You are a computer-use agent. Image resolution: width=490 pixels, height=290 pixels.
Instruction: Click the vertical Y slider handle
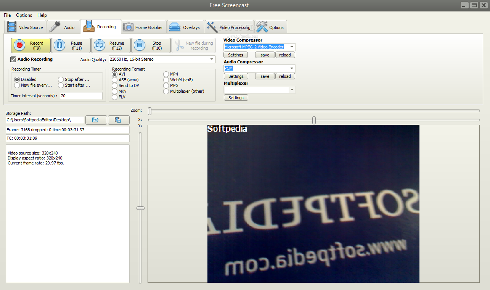pyautogui.click(x=140, y=208)
